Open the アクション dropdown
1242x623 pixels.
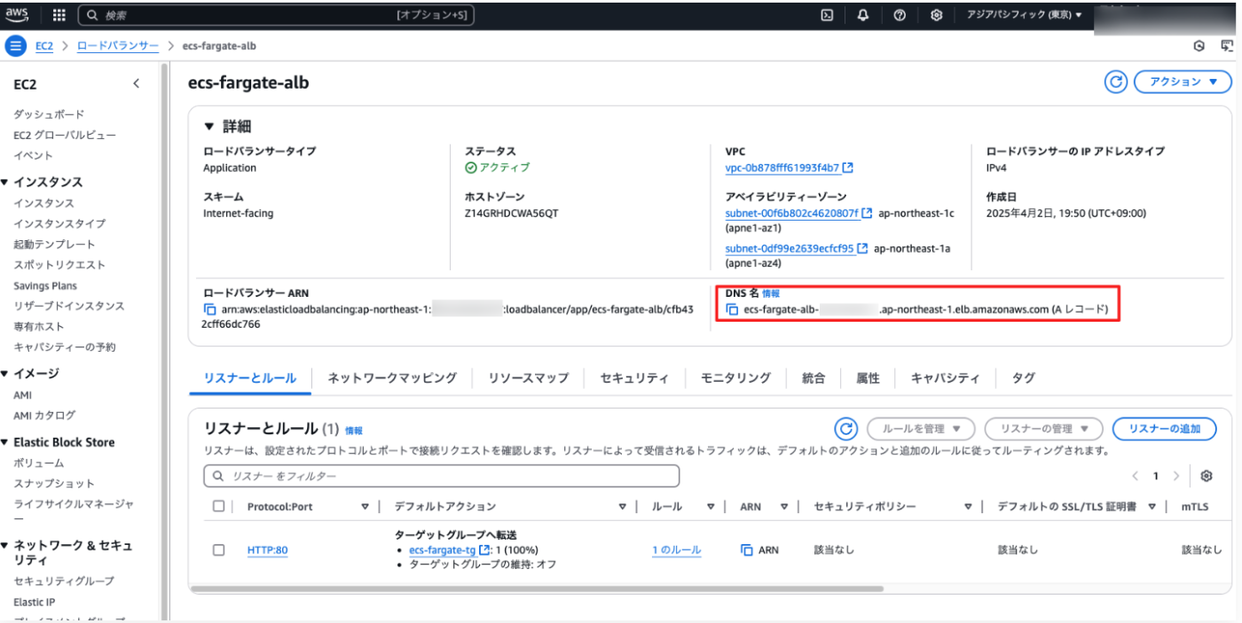(1183, 82)
